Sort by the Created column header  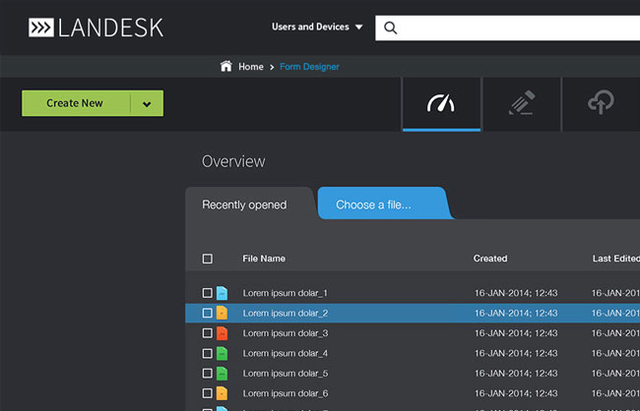point(490,259)
